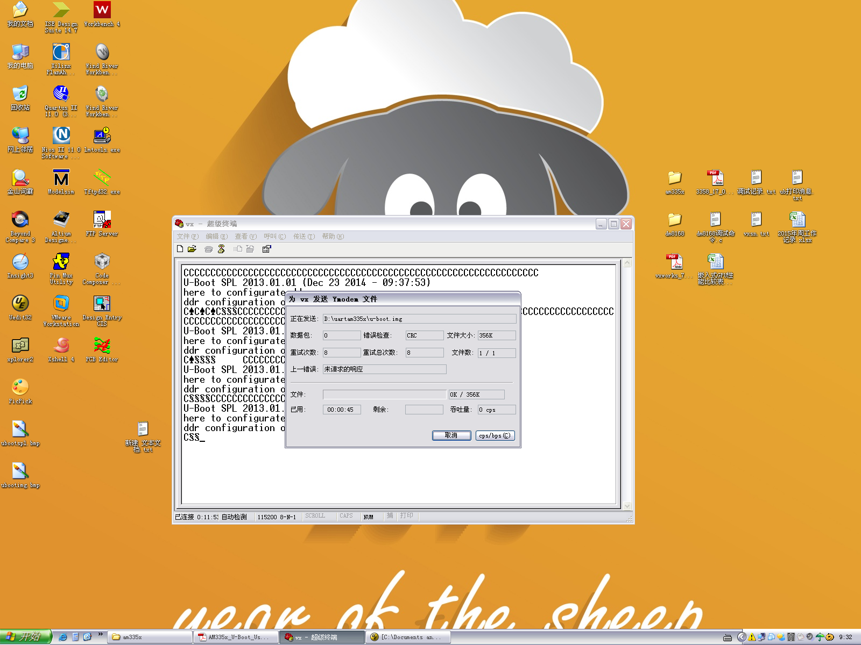
Task: Select 调试记录.txt file on desktop
Action: click(x=756, y=182)
